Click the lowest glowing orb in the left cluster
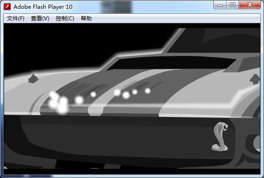The image size is (264, 178). click(x=62, y=109)
